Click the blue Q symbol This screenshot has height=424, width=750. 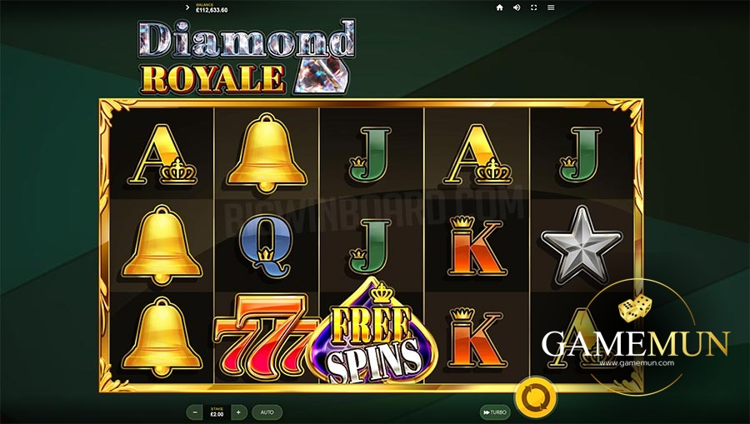click(266, 247)
